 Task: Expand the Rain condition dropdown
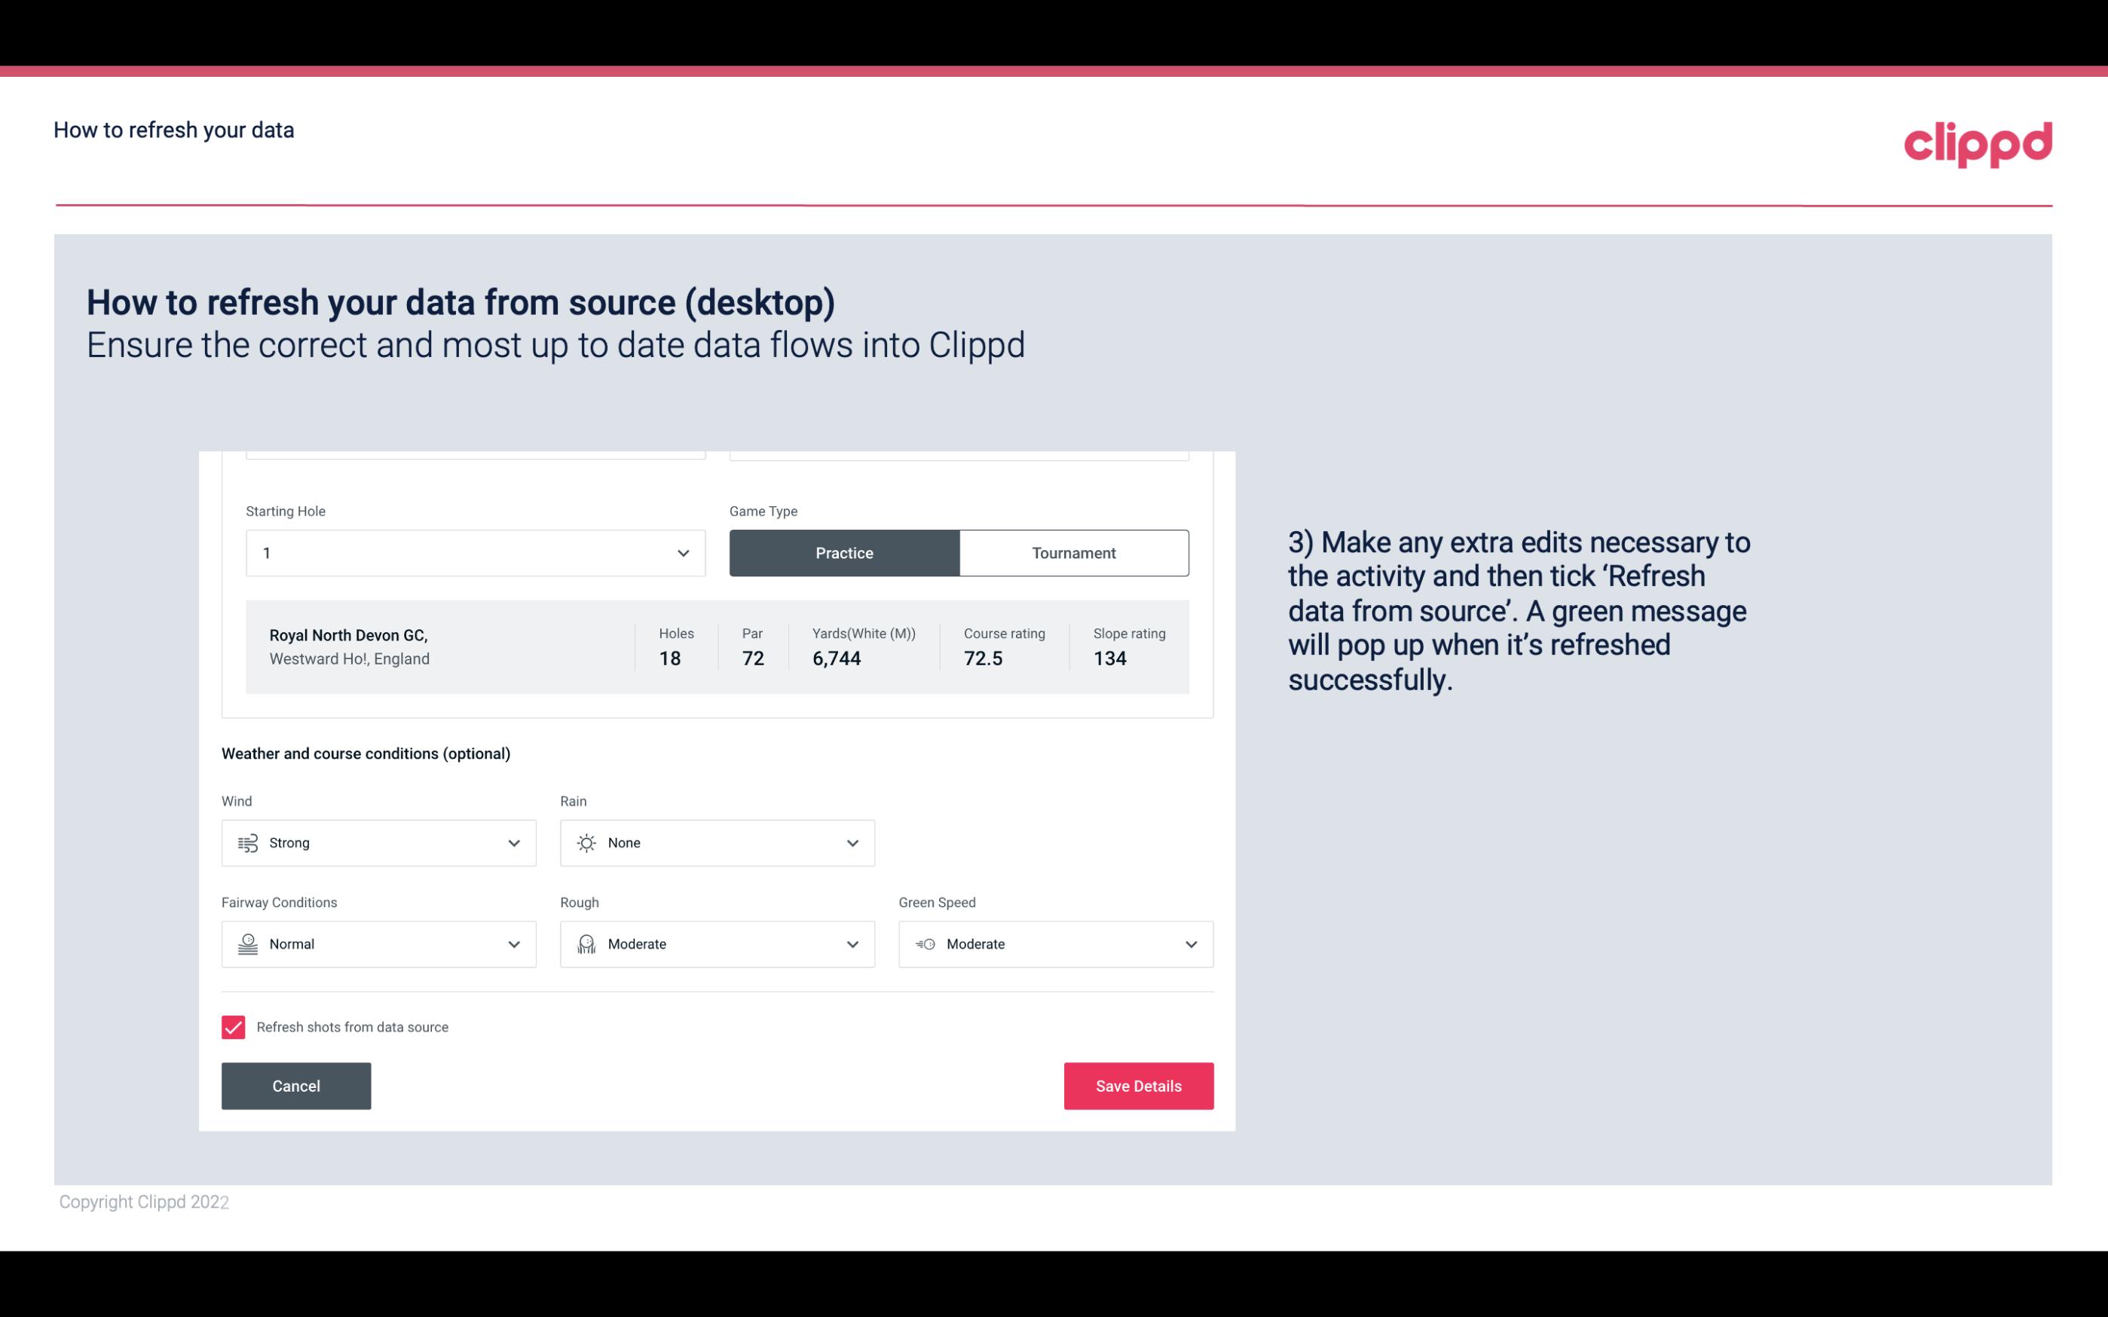point(852,842)
